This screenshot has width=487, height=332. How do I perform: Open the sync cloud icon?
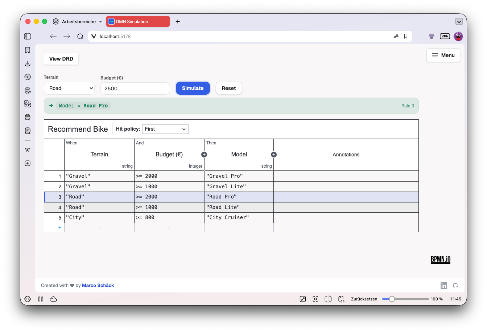coord(53,299)
